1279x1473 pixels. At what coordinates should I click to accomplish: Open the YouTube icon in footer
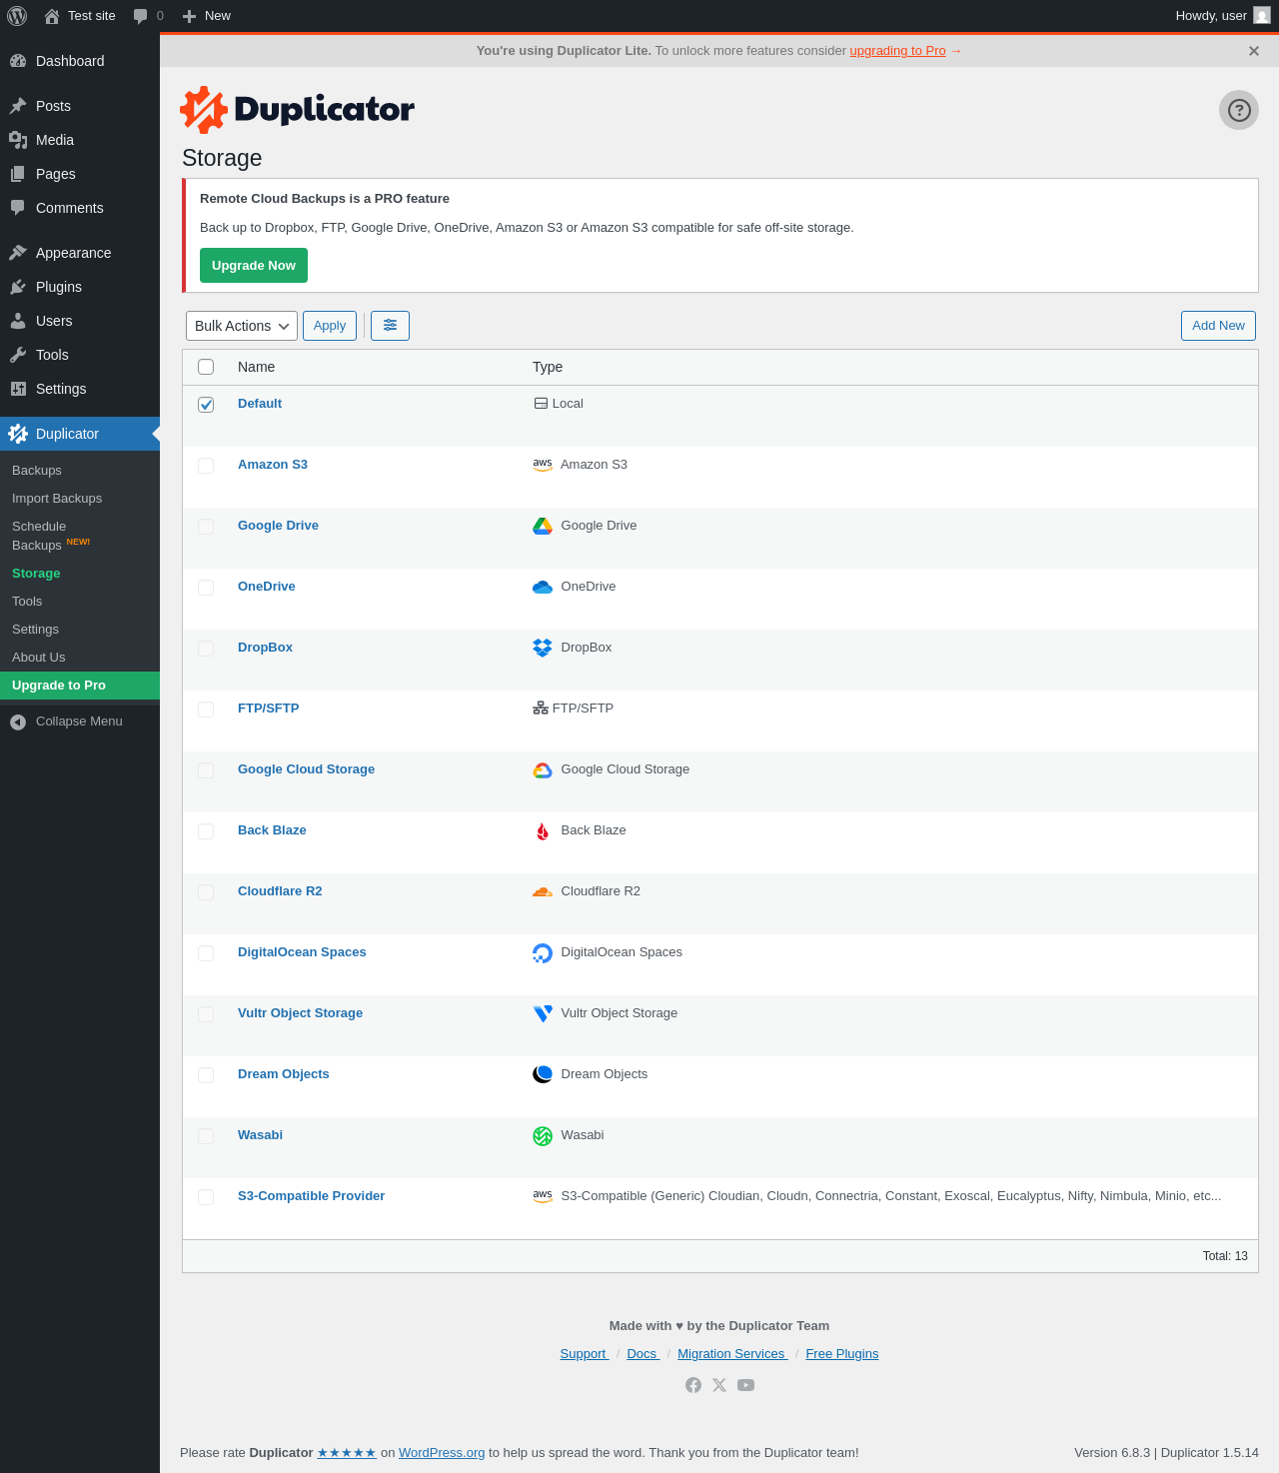[745, 1385]
